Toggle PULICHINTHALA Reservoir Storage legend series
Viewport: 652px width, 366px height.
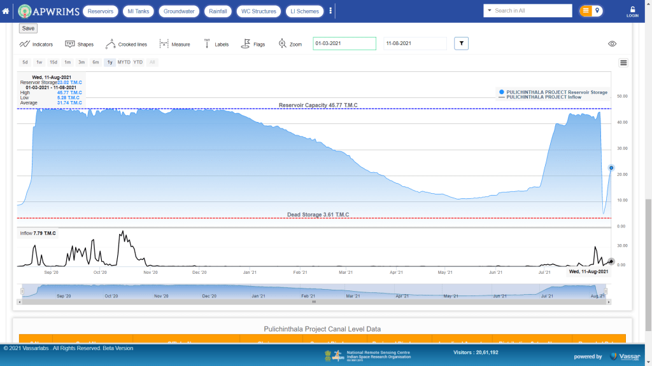click(553, 92)
